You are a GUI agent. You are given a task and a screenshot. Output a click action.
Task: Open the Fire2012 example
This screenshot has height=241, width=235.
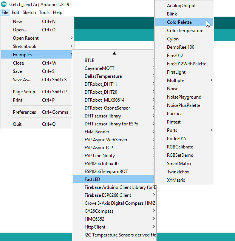tap(184, 55)
